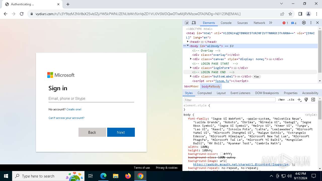The width and height of the screenshot is (322, 181).
Task: Switch to the Elements tab
Action: (209, 23)
